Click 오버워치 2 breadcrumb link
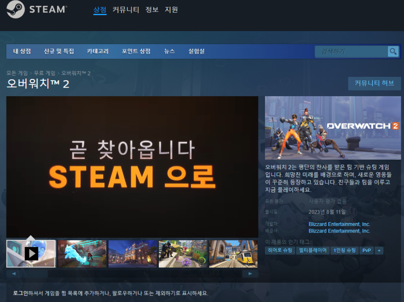Screen dimensions: 404x302 76,73
